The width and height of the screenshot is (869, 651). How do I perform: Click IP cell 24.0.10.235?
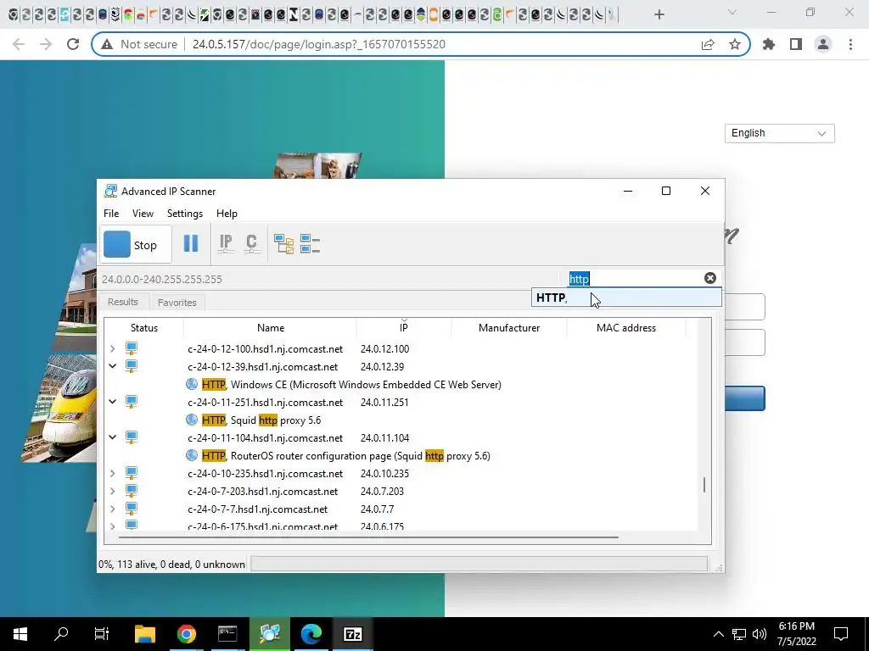coord(384,473)
